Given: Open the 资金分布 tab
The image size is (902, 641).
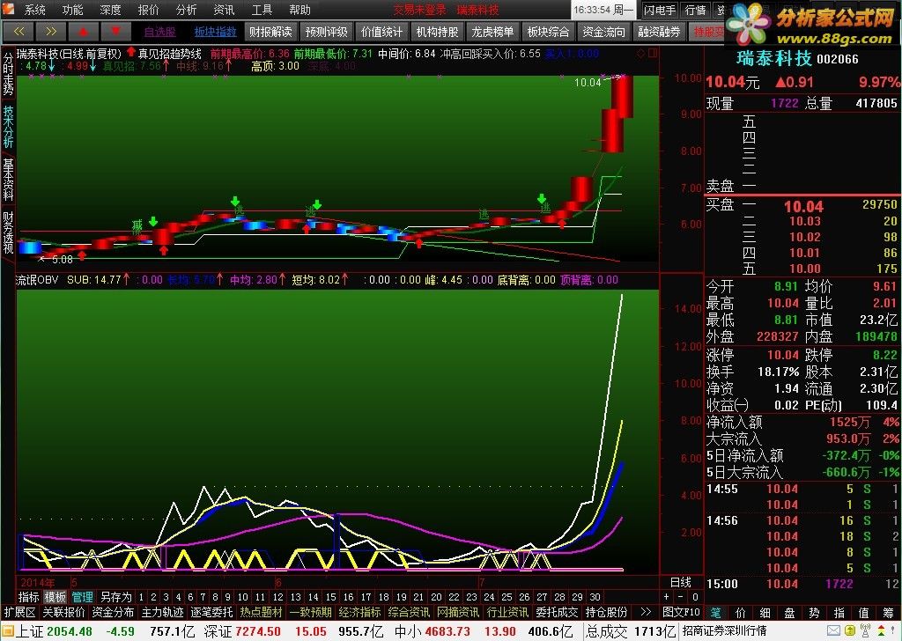Looking at the screenshot, I should tap(113, 612).
